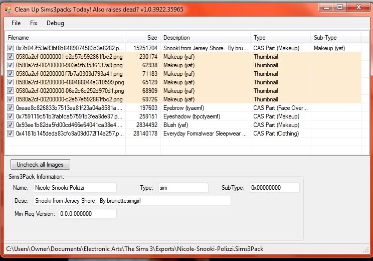Toggle checkbox for 0580a2cf-00200000-480488044a310599.png
Image resolution: width=373 pixels, height=261 pixels.
click(x=10, y=82)
